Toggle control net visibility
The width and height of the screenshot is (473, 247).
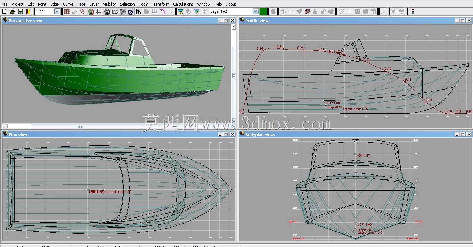(x=67, y=11)
